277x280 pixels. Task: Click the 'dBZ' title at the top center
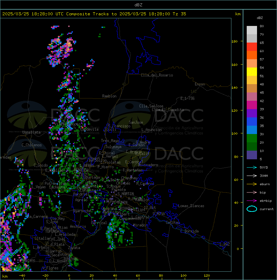pos(138,5)
